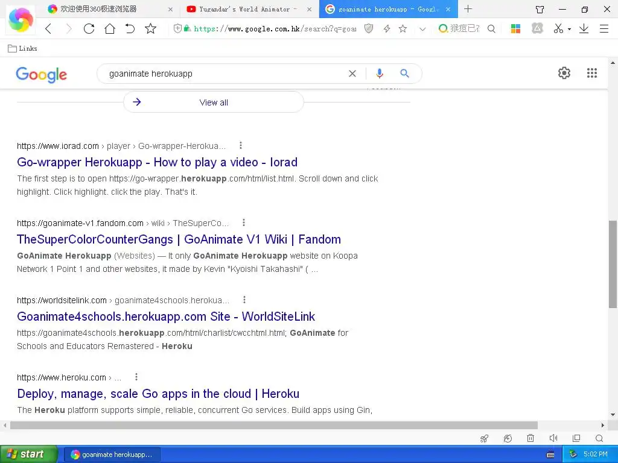Open Goanimate4schools.herokuapp.com WorldSiteLink result

(x=166, y=317)
